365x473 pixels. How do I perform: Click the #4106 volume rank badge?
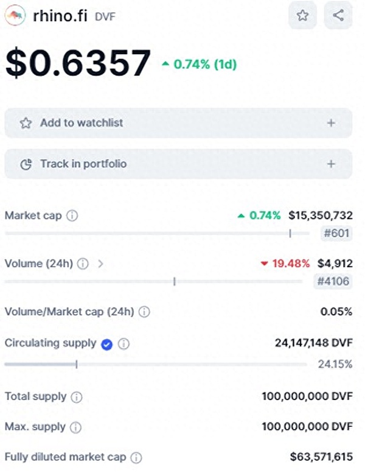coord(333,281)
